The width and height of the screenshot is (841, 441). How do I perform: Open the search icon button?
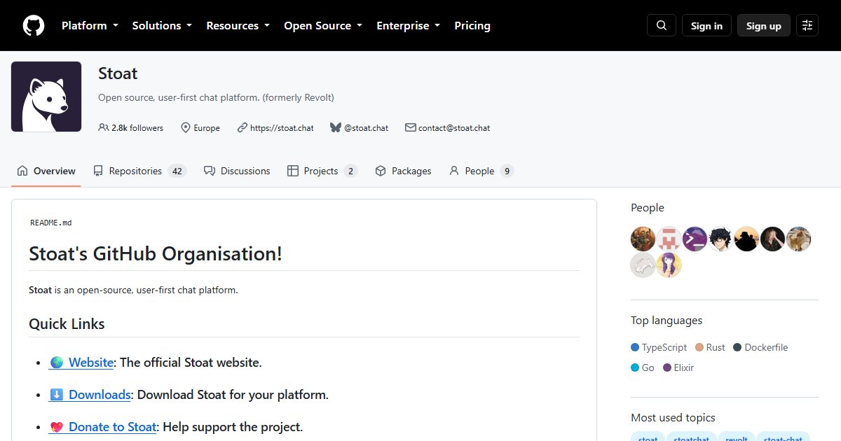coord(662,25)
